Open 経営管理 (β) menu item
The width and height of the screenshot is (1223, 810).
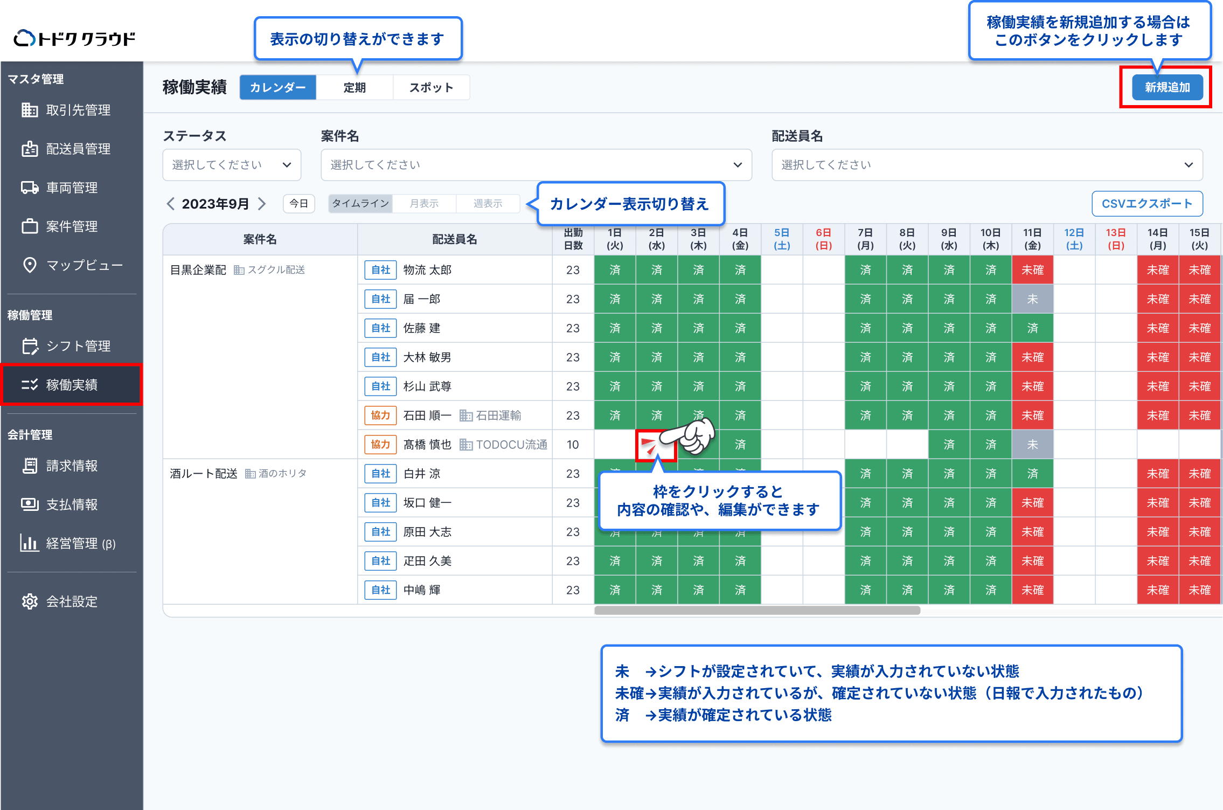72,543
